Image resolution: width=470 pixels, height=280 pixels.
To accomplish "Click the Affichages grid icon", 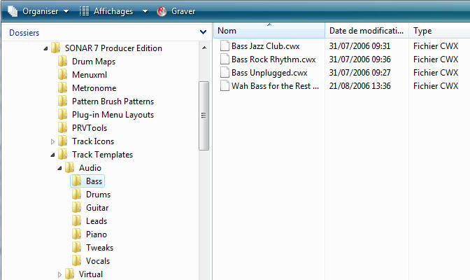I will click(x=84, y=11).
